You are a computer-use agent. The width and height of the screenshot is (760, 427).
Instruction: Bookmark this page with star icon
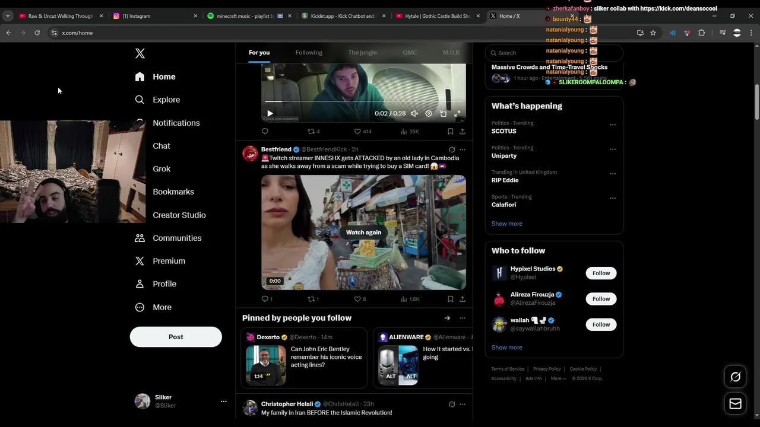pos(653,33)
